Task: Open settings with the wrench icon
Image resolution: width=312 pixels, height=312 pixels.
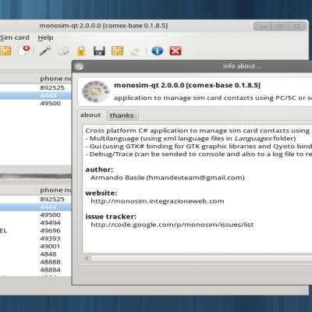Action: pyautogui.click(x=45, y=51)
